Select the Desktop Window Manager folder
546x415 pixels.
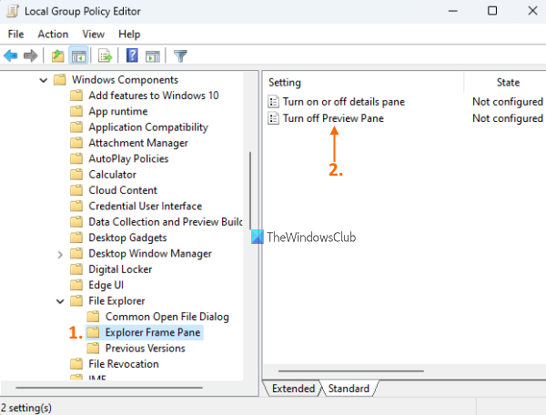(x=150, y=253)
